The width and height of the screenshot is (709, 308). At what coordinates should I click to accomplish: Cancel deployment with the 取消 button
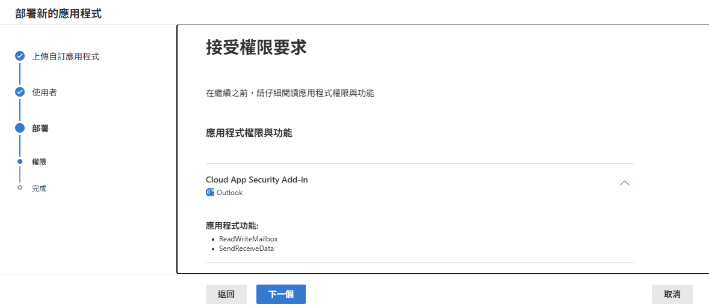tap(672, 294)
